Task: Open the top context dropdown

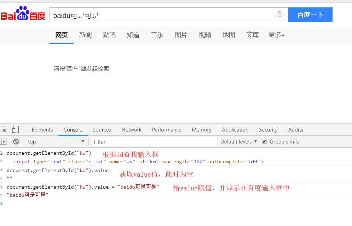Action: pos(56,142)
